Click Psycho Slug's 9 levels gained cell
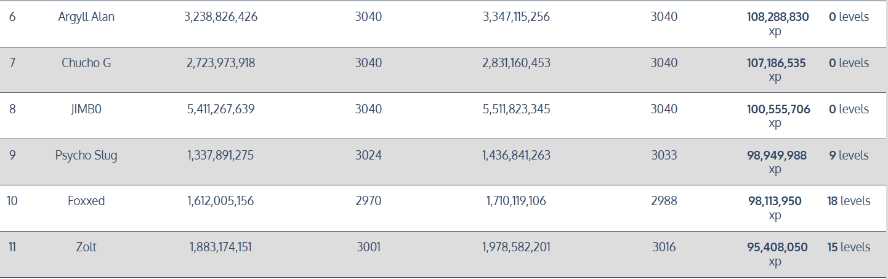The image size is (888, 279). click(849, 155)
